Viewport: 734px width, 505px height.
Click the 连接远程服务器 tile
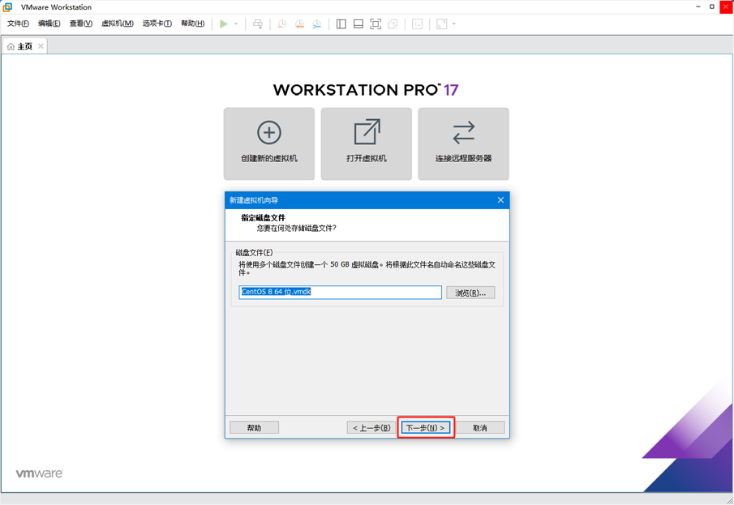pos(463,143)
